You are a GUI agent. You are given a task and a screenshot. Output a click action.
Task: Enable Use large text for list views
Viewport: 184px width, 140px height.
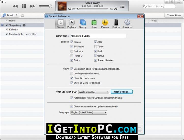tap(72, 74)
